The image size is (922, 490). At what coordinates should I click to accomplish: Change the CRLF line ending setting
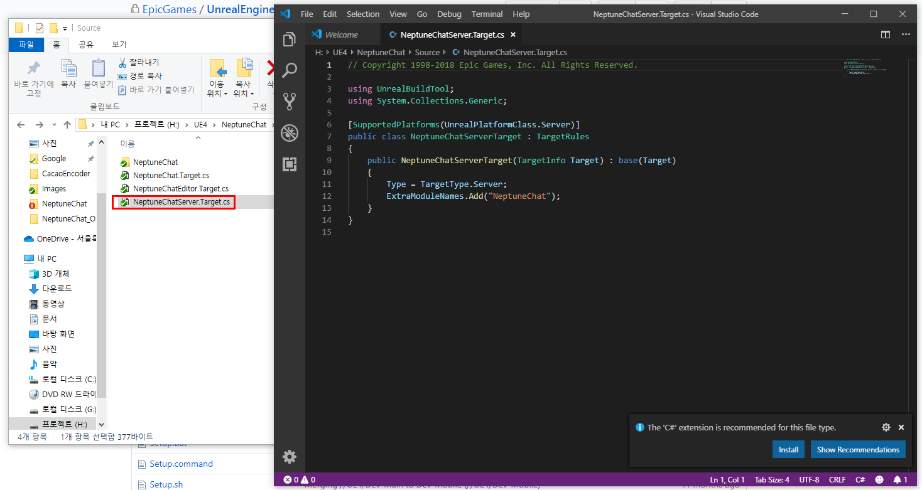(x=837, y=479)
